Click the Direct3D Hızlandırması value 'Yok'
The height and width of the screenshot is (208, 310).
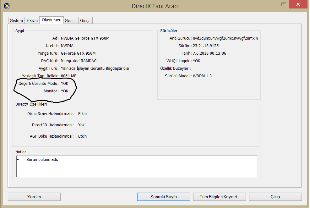click(x=81, y=125)
